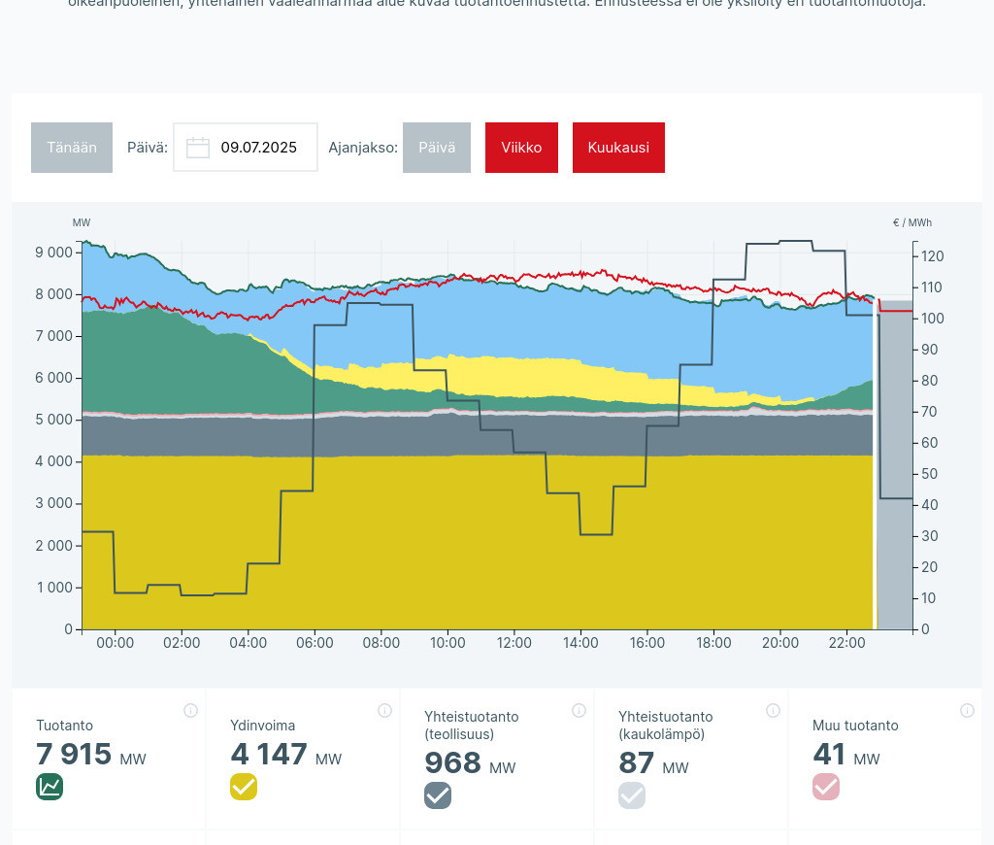Image resolution: width=994 pixels, height=845 pixels.
Task: Toggle the pink Muu tuotanto checkbox
Action: click(826, 787)
